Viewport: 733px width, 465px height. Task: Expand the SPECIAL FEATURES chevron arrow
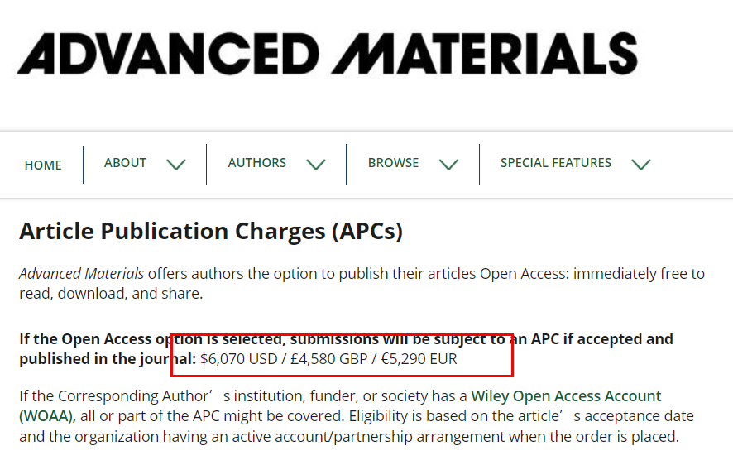[641, 165]
